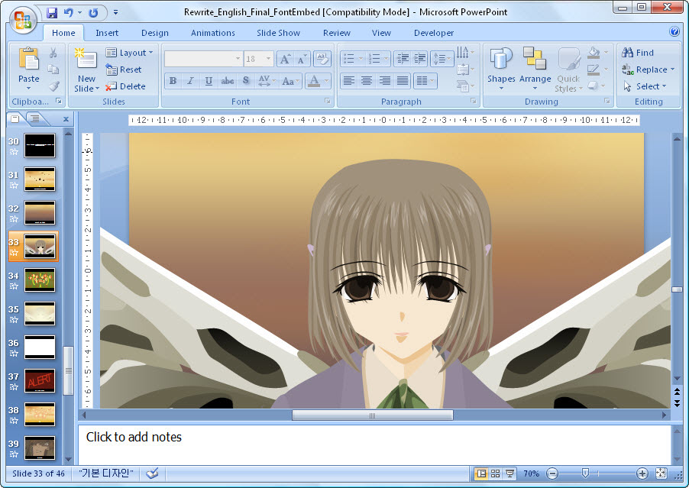Activate Format Painter brush
Screen dimensions: 689x488
point(53,86)
